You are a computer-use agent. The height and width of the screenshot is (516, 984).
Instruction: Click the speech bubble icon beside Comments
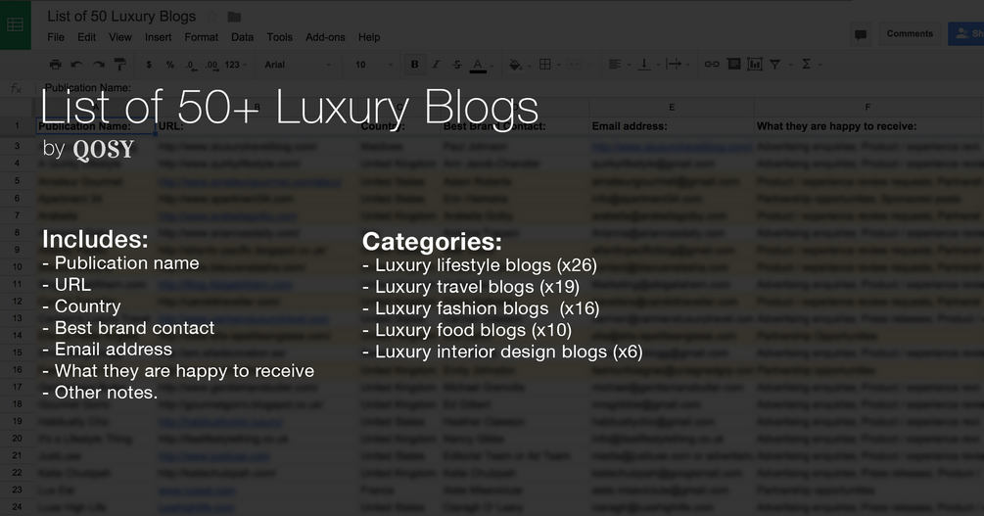tap(861, 34)
